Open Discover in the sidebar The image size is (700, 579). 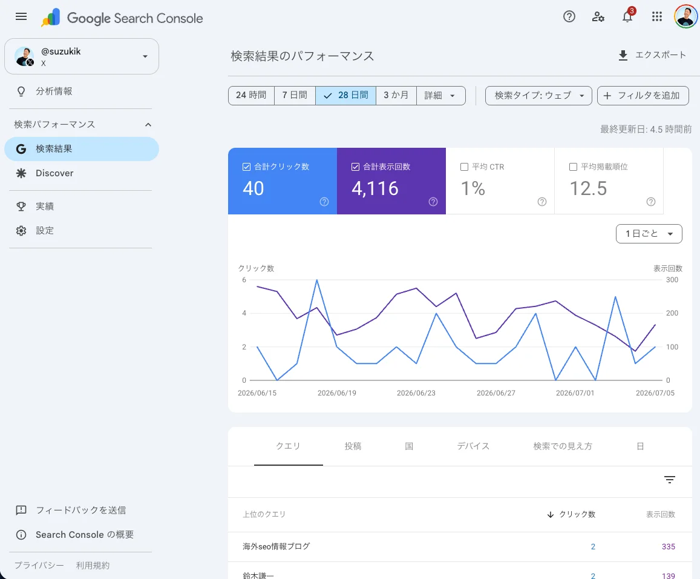[x=54, y=173]
